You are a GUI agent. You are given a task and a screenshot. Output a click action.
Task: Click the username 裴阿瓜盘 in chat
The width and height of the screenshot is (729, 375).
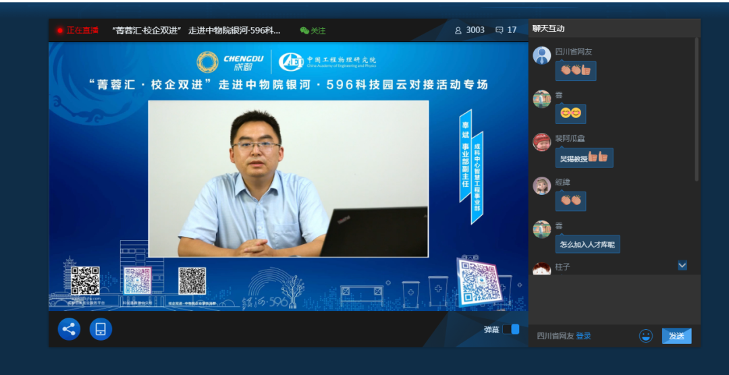(x=570, y=138)
